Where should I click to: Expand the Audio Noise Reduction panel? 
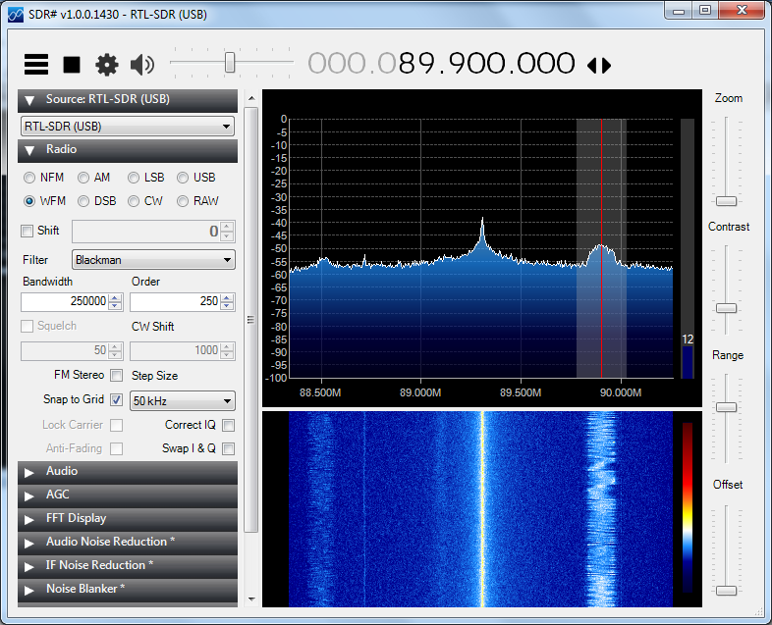(x=128, y=543)
